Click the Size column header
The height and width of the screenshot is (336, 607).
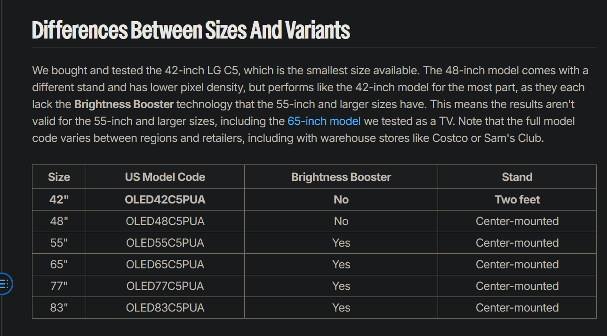59,177
